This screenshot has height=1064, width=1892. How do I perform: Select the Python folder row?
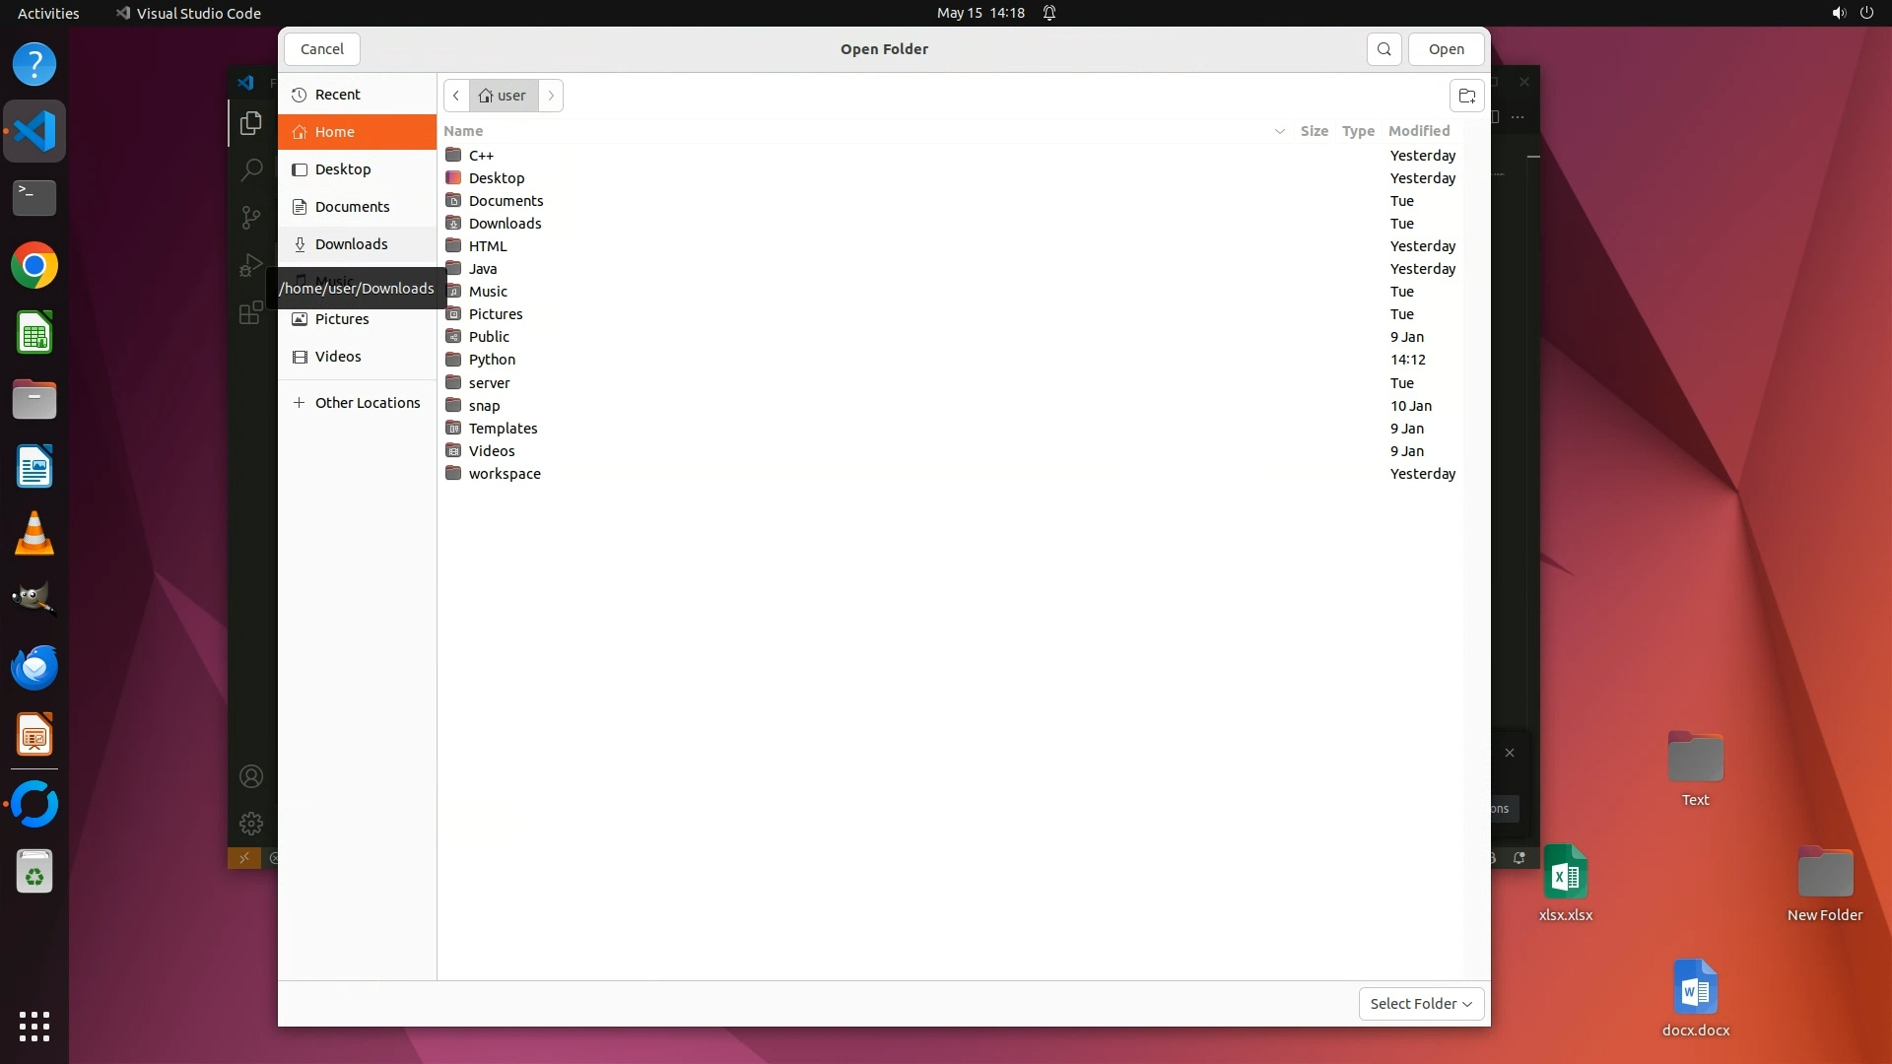[x=492, y=360]
